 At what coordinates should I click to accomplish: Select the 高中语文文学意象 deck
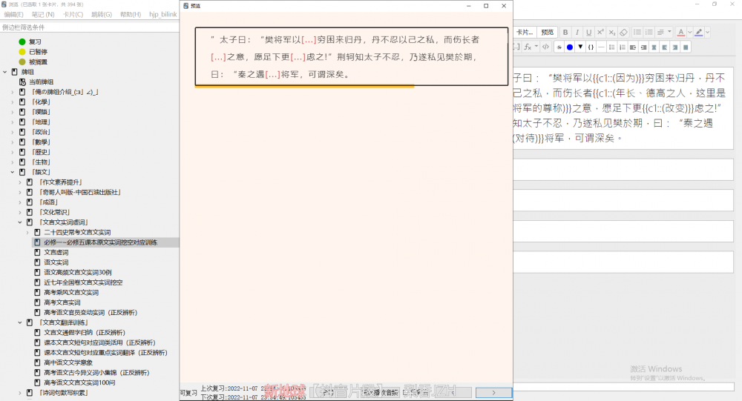(68, 362)
